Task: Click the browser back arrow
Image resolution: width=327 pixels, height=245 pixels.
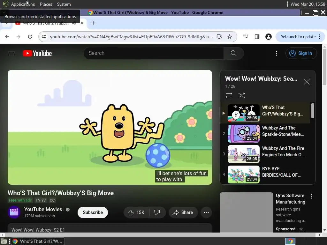Action: (x=7, y=37)
